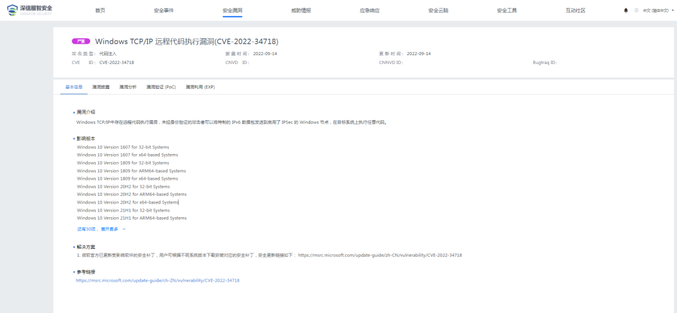Click the purple 严重 severity badge

pos(81,41)
